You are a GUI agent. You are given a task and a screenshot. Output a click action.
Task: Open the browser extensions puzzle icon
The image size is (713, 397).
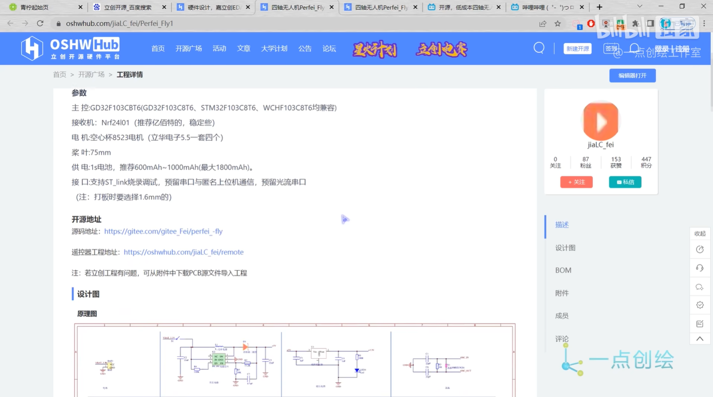tap(635, 23)
